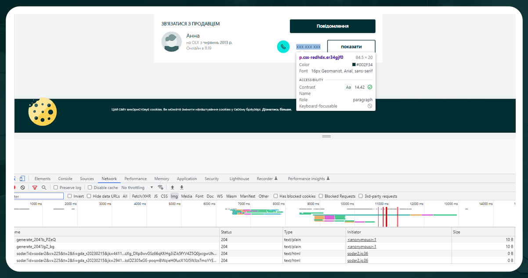Enable the Has blocked cookies filter
Screen dimensions: 528x278
click(x=275, y=196)
